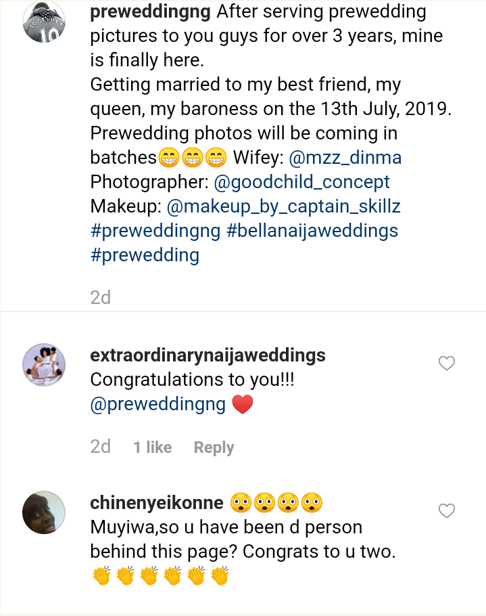Image resolution: width=486 pixels, height=616 pixels.
Task: Reply to extraordinarynaijaweddings comment
Action: 214,447
